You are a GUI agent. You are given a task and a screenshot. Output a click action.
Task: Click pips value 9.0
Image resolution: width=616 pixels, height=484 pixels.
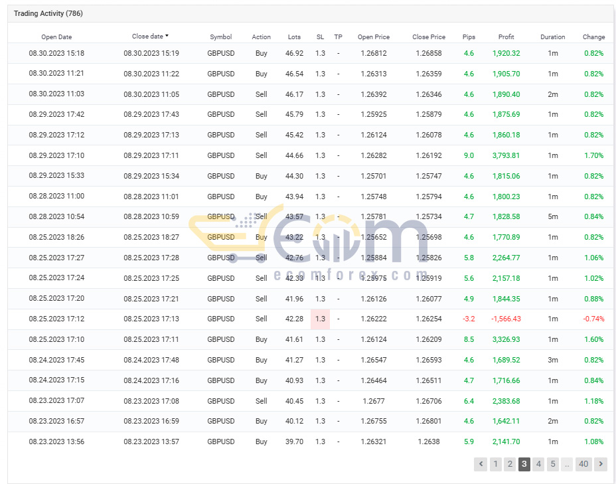(469, 155)
